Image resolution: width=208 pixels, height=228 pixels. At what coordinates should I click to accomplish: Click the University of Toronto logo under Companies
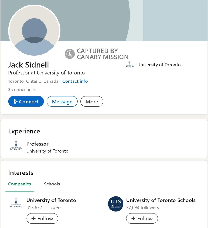(16, 204)
